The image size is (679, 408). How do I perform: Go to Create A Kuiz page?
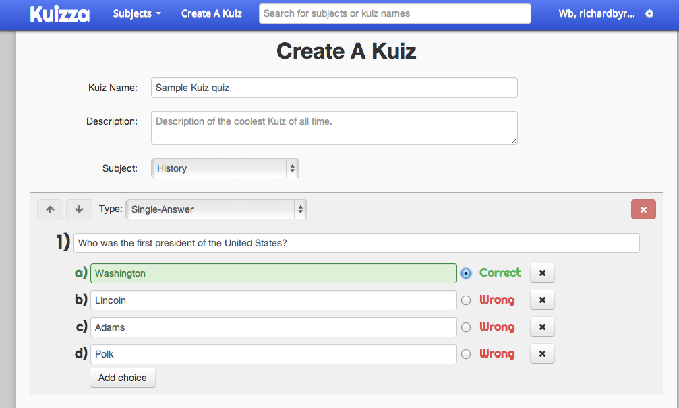[x=211, y=13]
